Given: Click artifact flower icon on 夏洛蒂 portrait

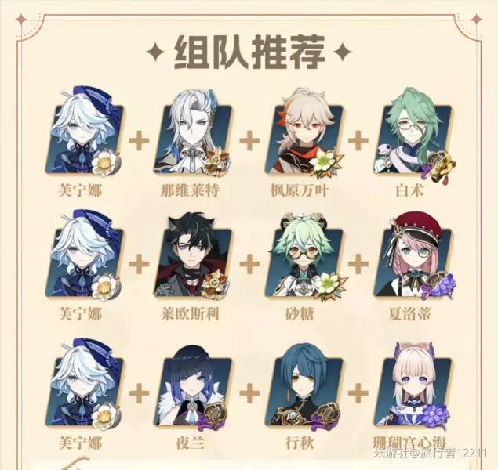Looking at the screenshot, I should pyautogui.click(x=438, y=285).
